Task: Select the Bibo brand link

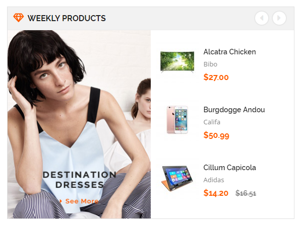Action: point(210,64)
